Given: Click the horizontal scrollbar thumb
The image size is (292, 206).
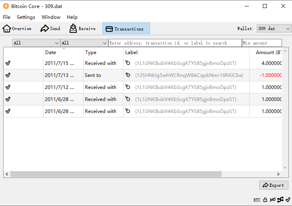Looking at the screenshot, I should (116, 174).
